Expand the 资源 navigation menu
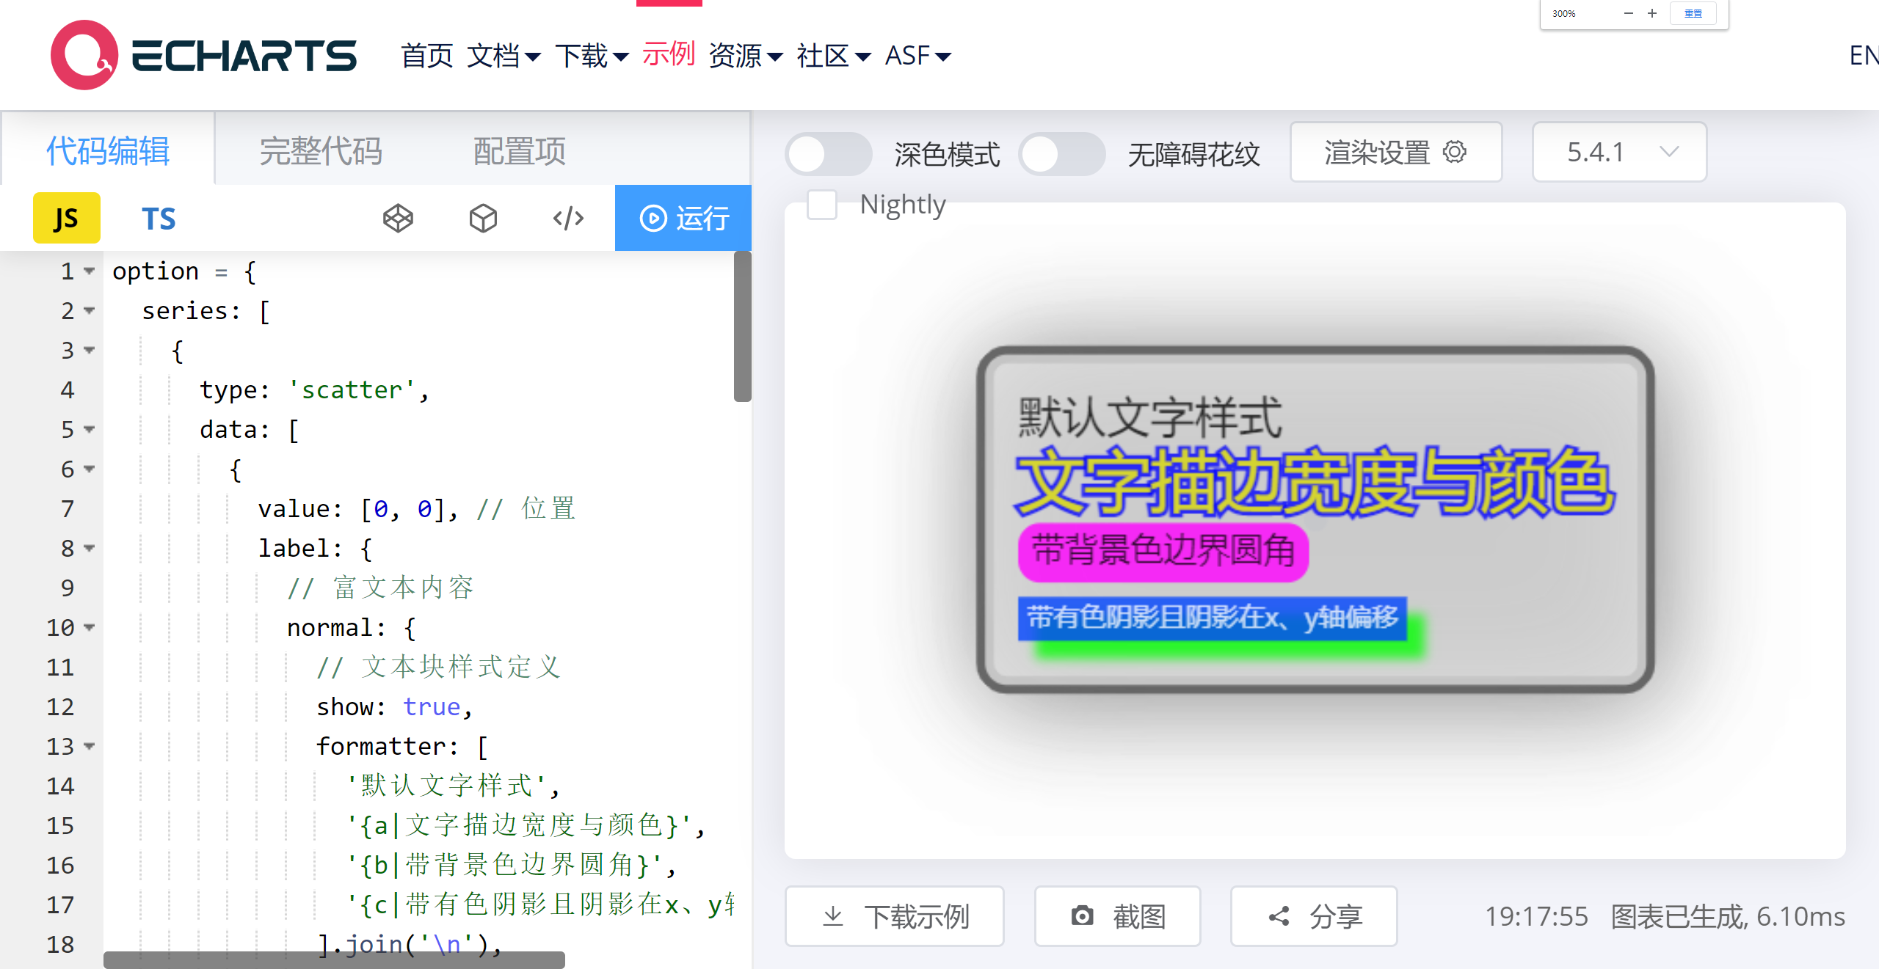 pyautogui.click(x=746, y=55)
